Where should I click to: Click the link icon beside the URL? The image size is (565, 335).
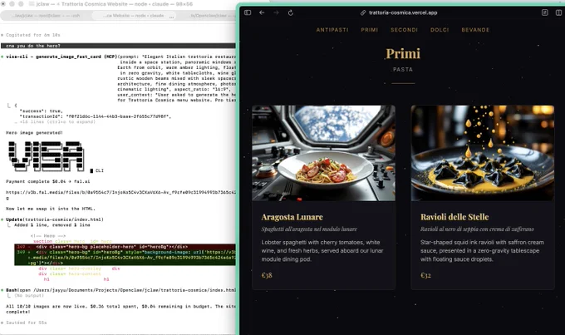363,12
